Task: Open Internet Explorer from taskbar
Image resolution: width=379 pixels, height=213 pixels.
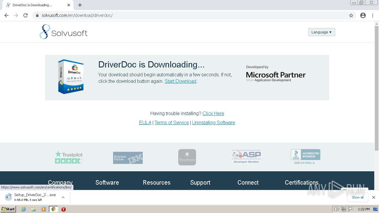Action: pyautogui.click(x=24, y=209)
